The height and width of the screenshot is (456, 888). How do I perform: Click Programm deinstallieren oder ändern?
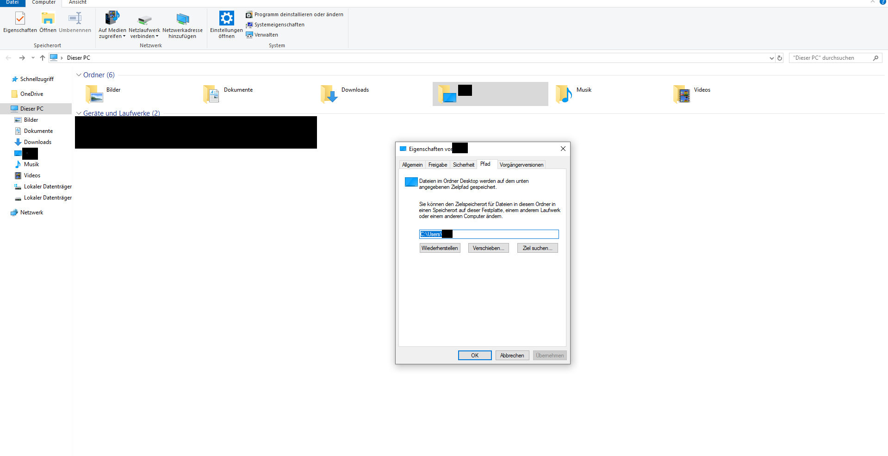pyautogui.click(x=295, y=14)
